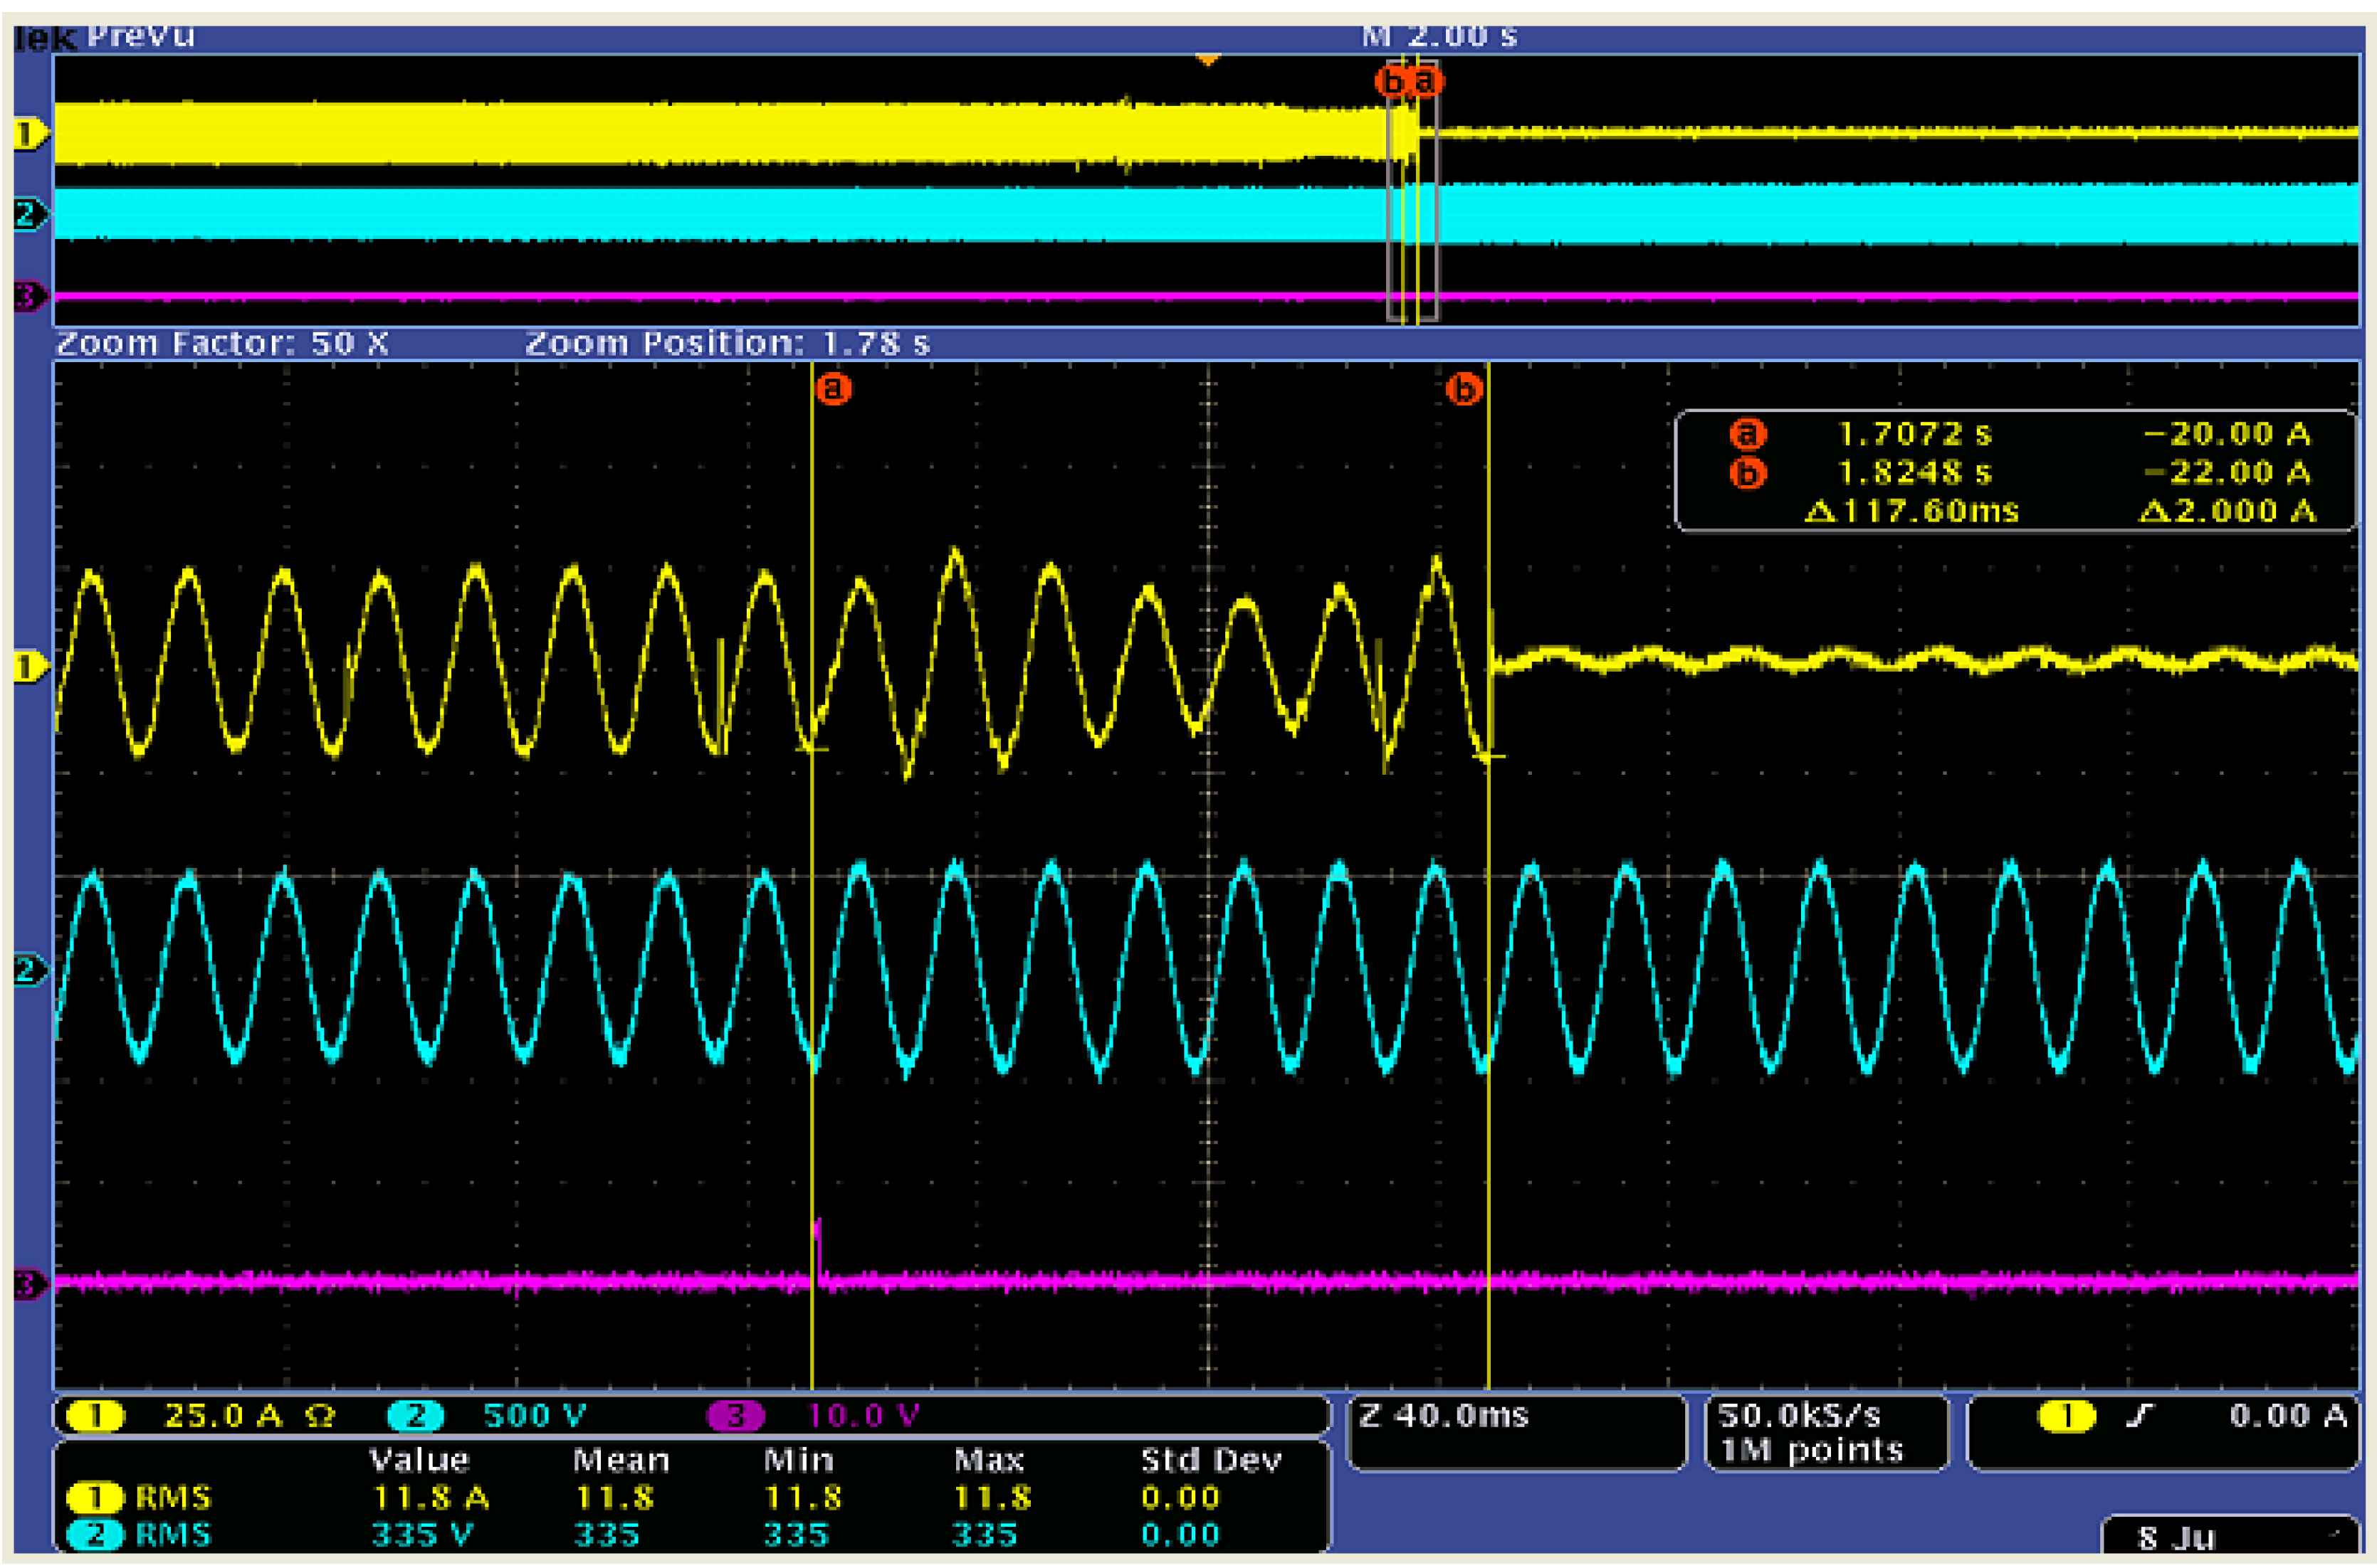Click orange trigger position marker at top

click(x=1207, y=61)
